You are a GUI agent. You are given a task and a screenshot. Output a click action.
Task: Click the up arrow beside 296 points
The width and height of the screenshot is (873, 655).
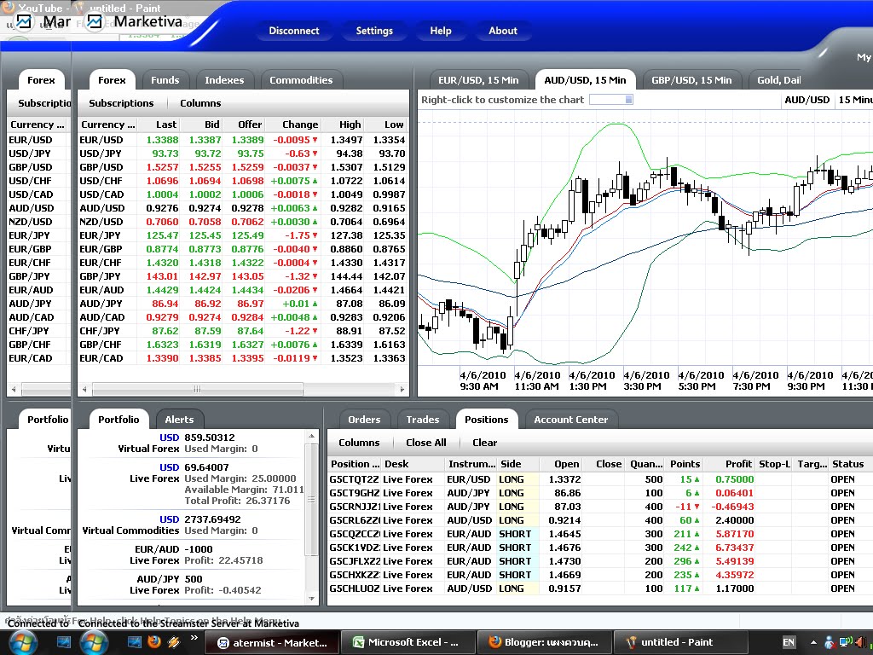(x=697, y=561)
